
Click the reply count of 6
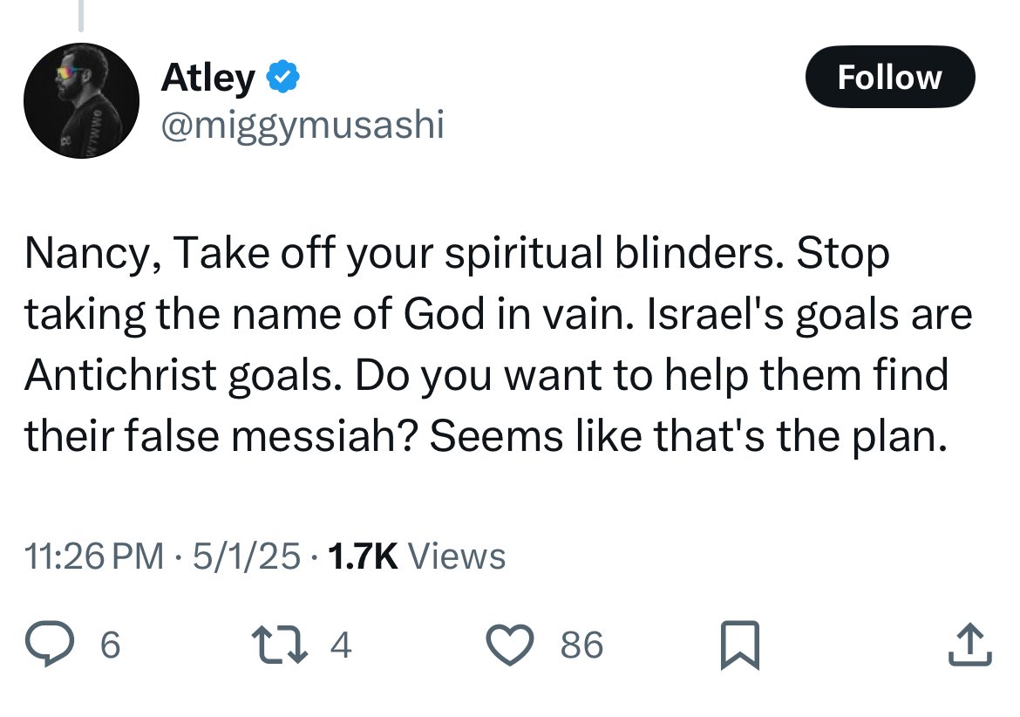111,646
